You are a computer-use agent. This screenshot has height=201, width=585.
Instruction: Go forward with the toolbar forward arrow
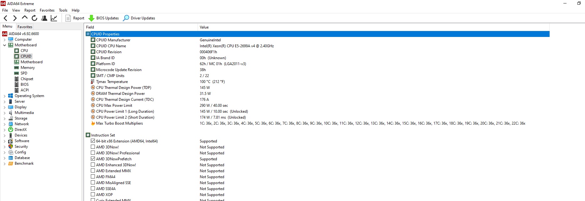point(15,18)
